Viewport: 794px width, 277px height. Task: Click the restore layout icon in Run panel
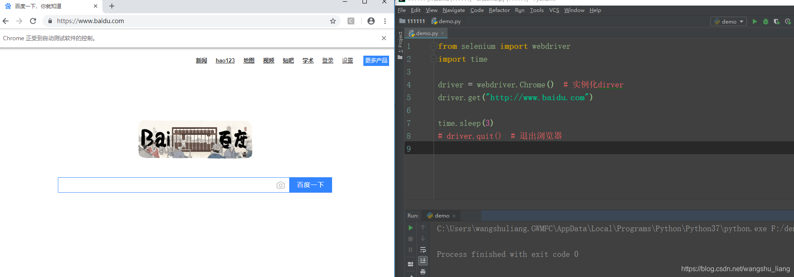pos(410,264)
